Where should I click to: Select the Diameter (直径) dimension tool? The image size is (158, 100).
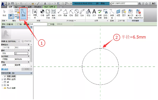(77, 13)
